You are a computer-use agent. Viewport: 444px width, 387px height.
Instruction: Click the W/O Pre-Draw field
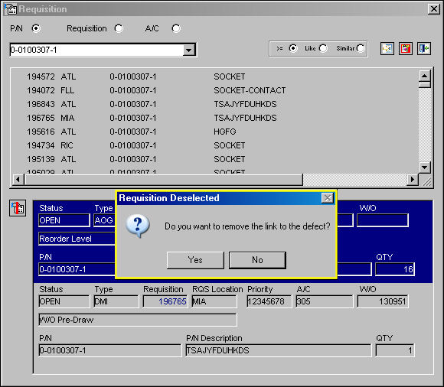tap(138, 320)
